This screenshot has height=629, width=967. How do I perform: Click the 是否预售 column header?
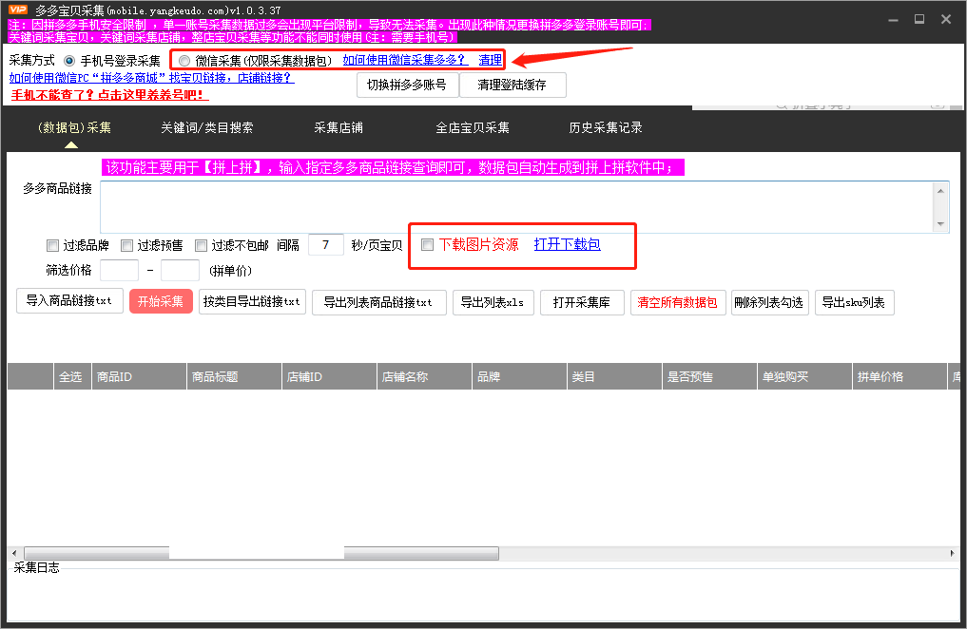point(709,376)
